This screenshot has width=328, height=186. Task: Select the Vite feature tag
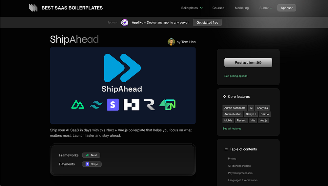[253, 120]
